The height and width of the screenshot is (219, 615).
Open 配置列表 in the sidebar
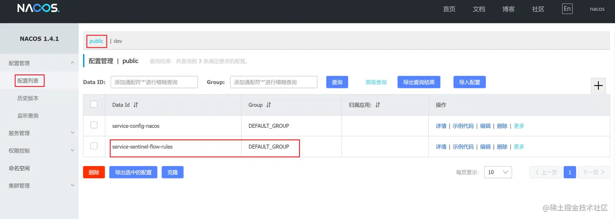tap(28, 81)
